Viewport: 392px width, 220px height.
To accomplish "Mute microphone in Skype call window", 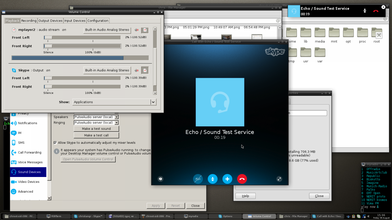I will [213, 179].
